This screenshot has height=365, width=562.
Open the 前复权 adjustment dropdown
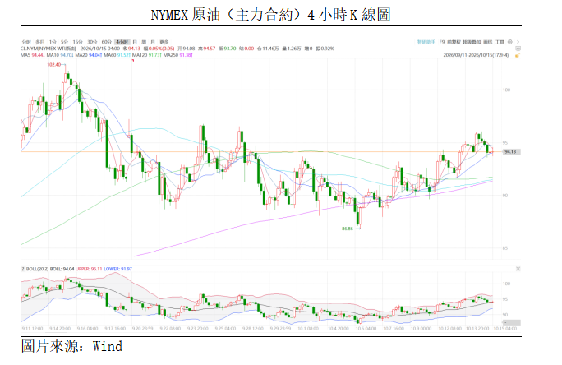454,42
